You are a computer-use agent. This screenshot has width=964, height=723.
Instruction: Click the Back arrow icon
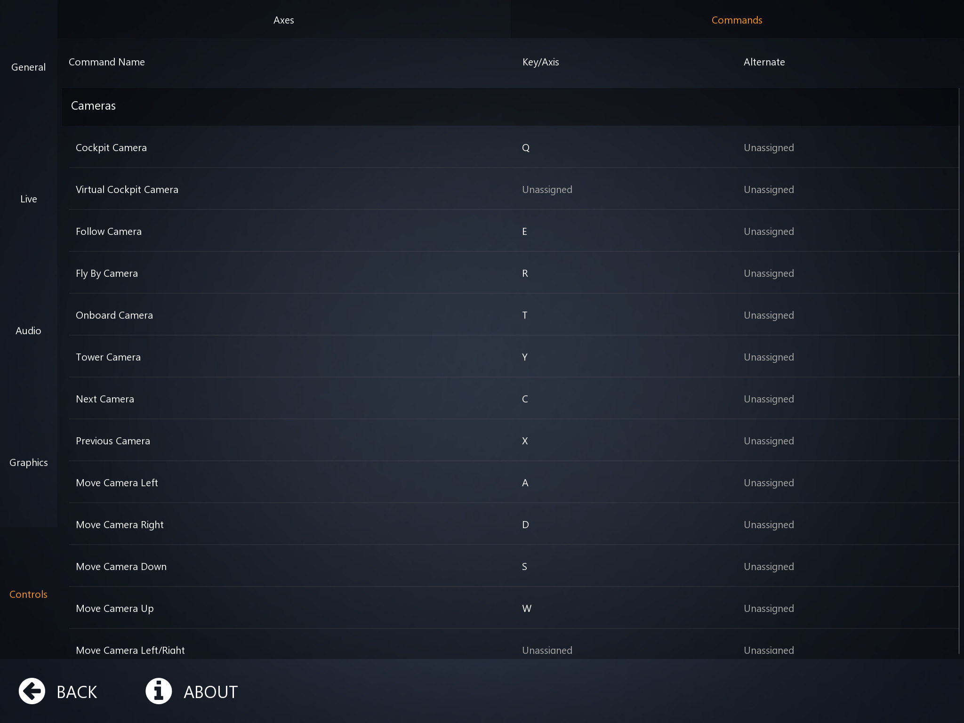click(32, 691)
